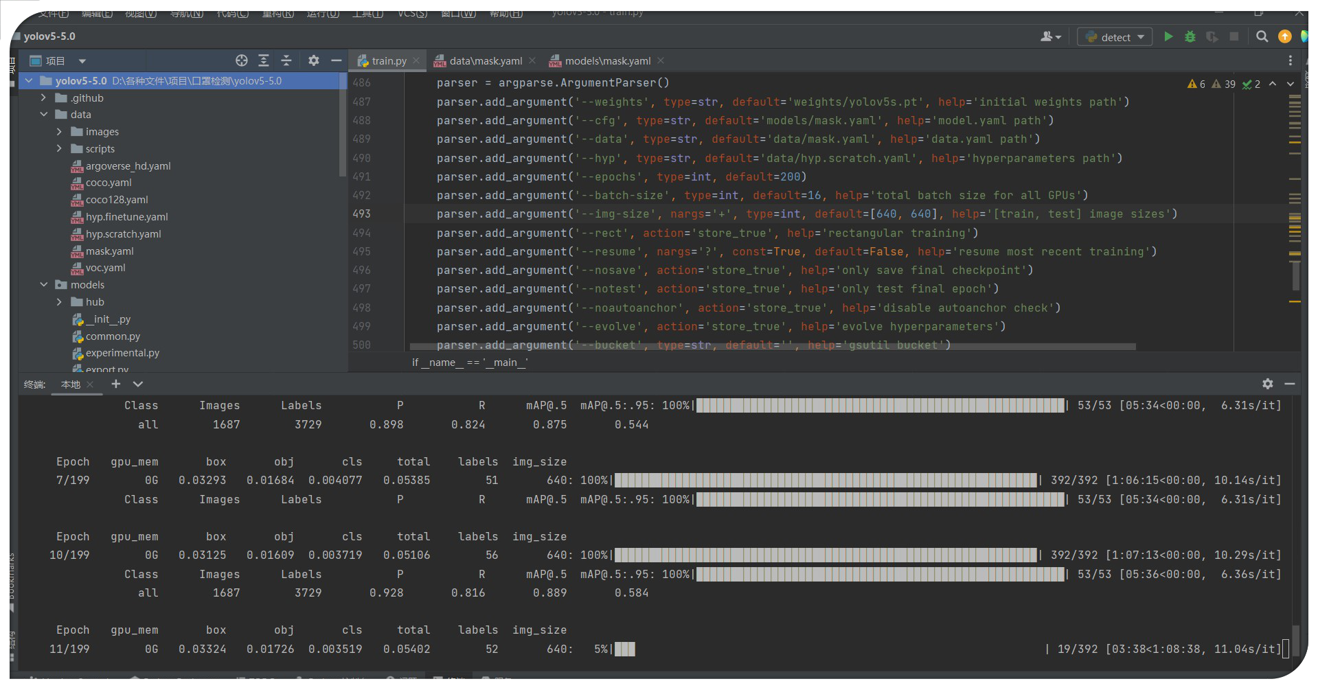This screenshot has width=1318, height=690.
Task: Close the data\mask.yaml editor tab
Action: tap(532, 61)
